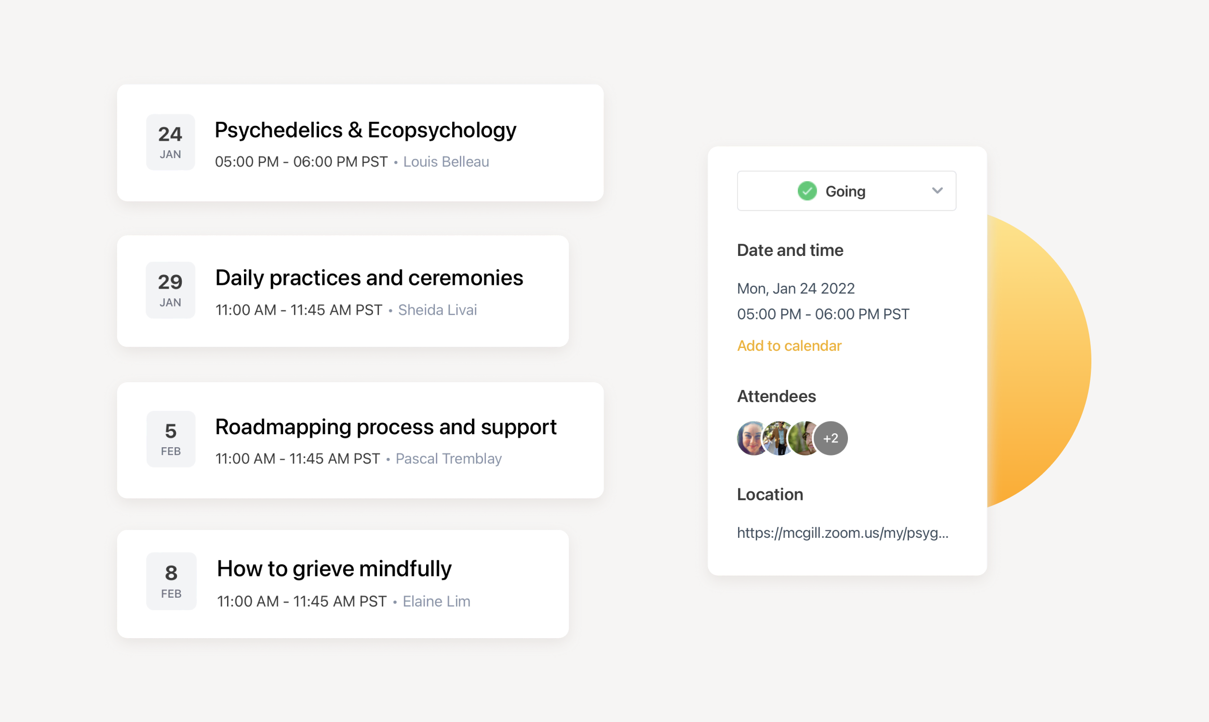Open Daily practices and ceremonies event
Screen dimensions: 1209x722
tap(369, 278)
